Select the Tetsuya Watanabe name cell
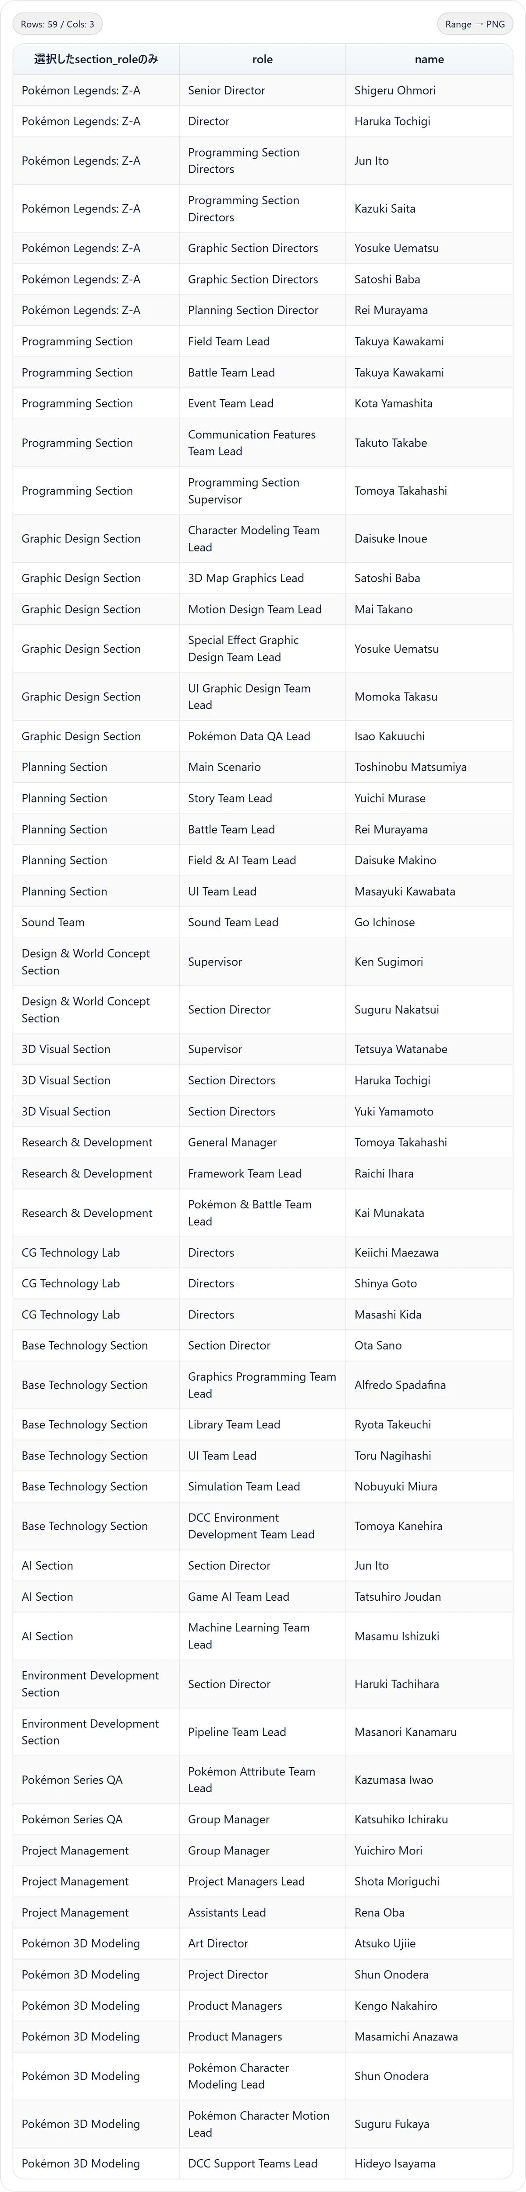Screen dimensions: 526x2192 tap(429, 1049)
